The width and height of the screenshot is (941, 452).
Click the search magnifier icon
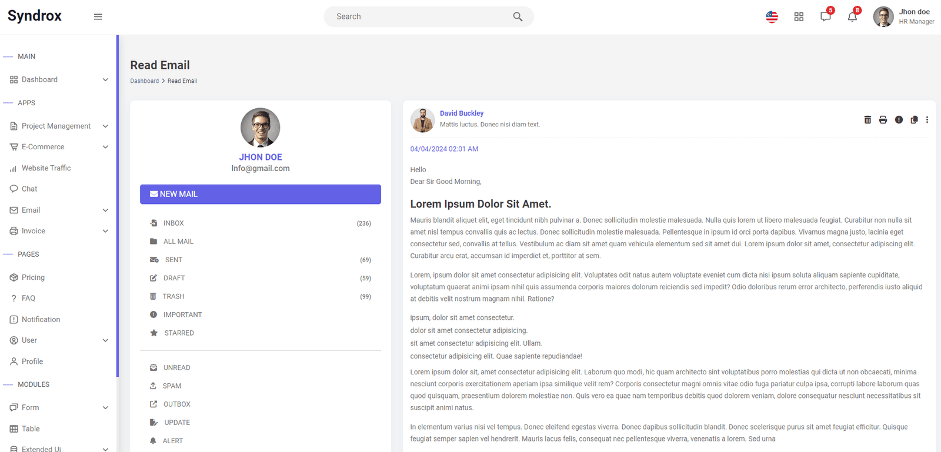click(518, 16)
